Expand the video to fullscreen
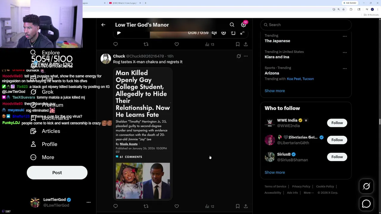The image size is (381, 214). click(243, 33)
